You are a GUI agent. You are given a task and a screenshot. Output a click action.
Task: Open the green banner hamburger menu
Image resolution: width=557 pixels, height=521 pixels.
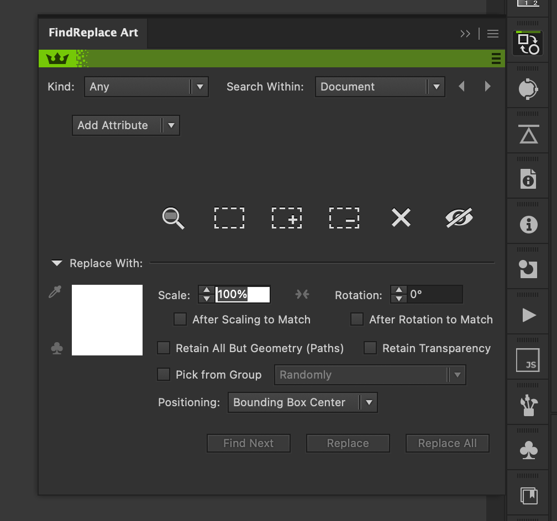tap(496, 58)
